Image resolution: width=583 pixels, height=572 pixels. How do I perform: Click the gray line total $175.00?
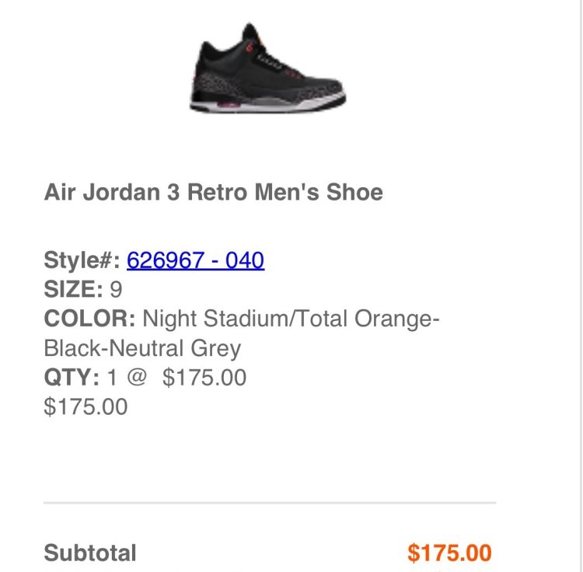[x=86, y=406]
